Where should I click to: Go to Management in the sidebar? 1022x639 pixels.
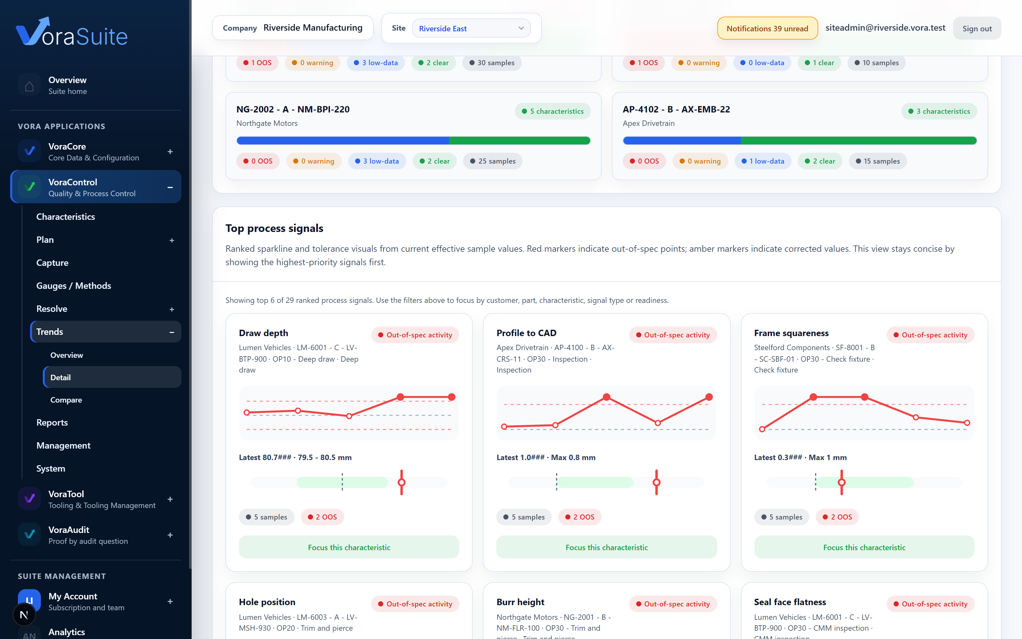(106, 445)
